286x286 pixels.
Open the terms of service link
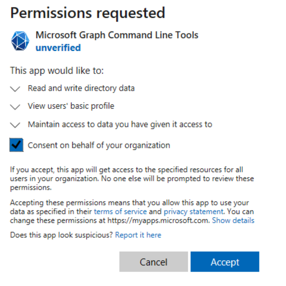[x=121, y=212]
